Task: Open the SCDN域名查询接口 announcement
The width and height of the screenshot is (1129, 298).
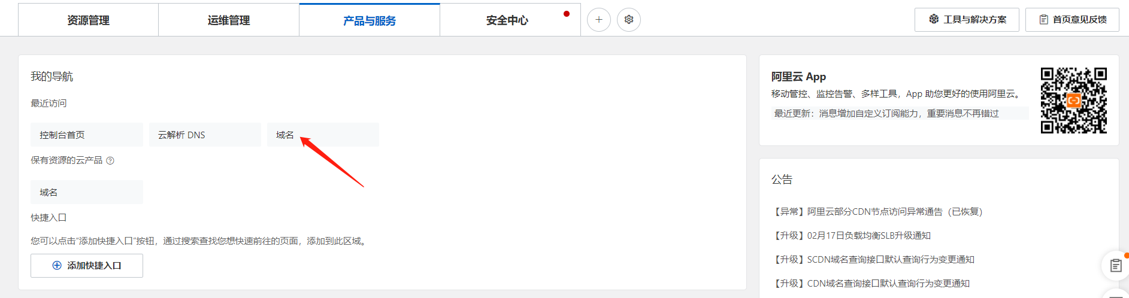Action: click(x=873, y=260)
